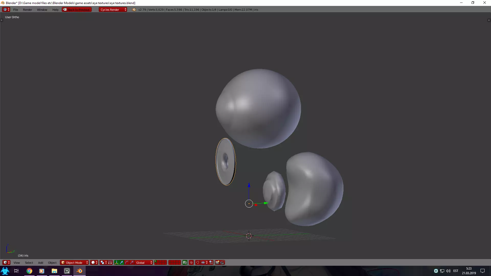The height and width of the screenshot is (276, 491).
Task: Open the Object Mode dropdown
Action: (74, 262)
